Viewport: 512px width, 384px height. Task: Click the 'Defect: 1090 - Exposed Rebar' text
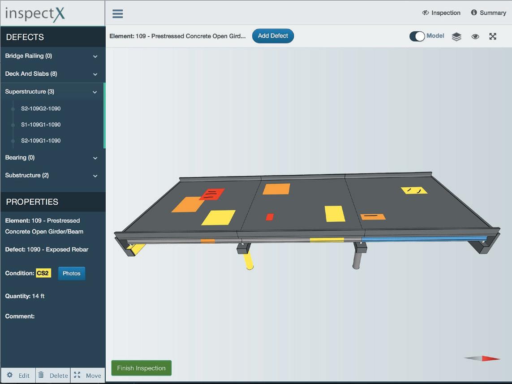click(x=47, y=250)
